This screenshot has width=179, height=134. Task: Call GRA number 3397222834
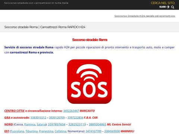click(75, 118)
